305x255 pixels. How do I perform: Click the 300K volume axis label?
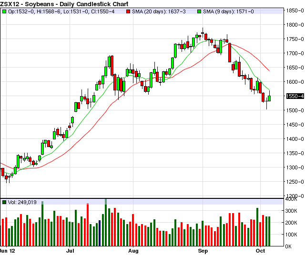pyautogui.click(x=291, y=211)
